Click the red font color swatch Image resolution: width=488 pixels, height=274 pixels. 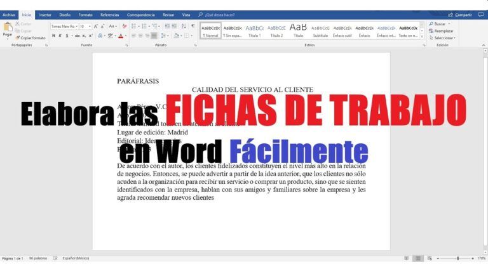120,36
